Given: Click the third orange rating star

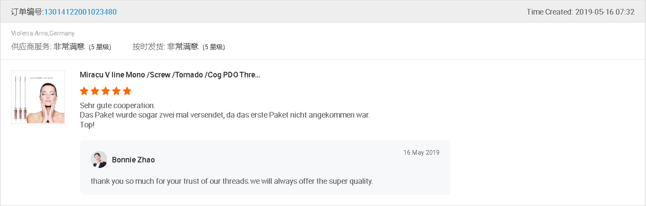Looking at the screenshot, I should [106, 91].
